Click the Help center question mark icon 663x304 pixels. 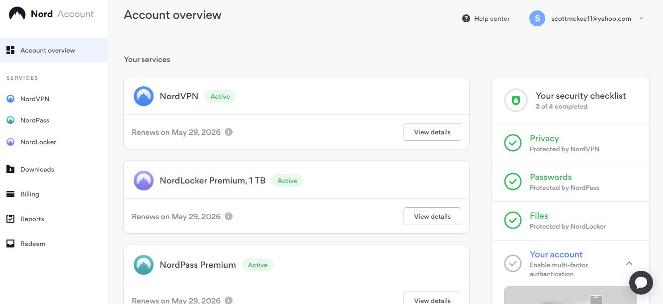click(466, 19)
